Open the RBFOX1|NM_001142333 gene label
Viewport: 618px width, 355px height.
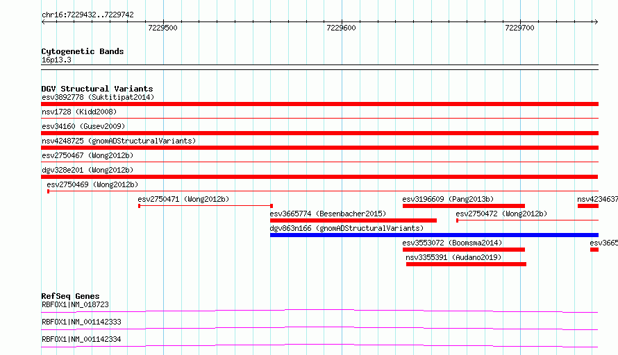[x=81, y=322]
